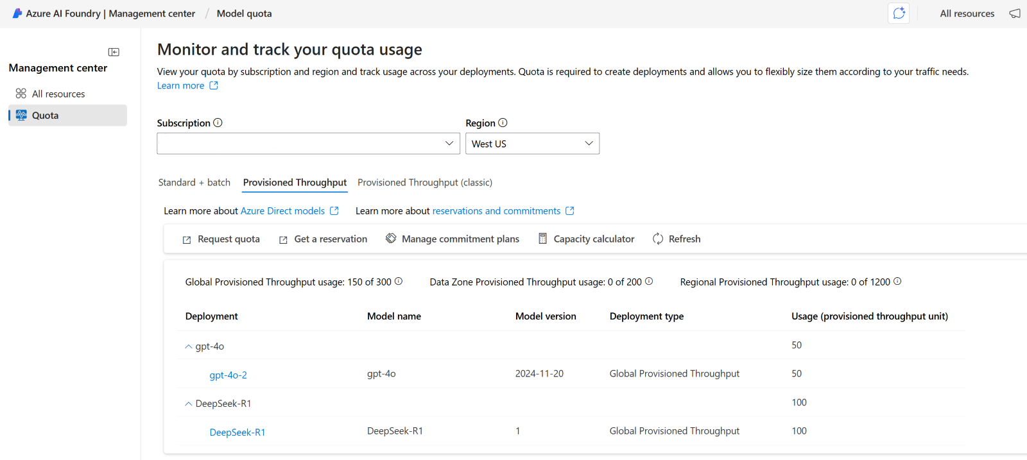The width and height of the screenshot is (1027, 460).
Task: Open reservations and commitments link
Action: click(x=496, y=211)
